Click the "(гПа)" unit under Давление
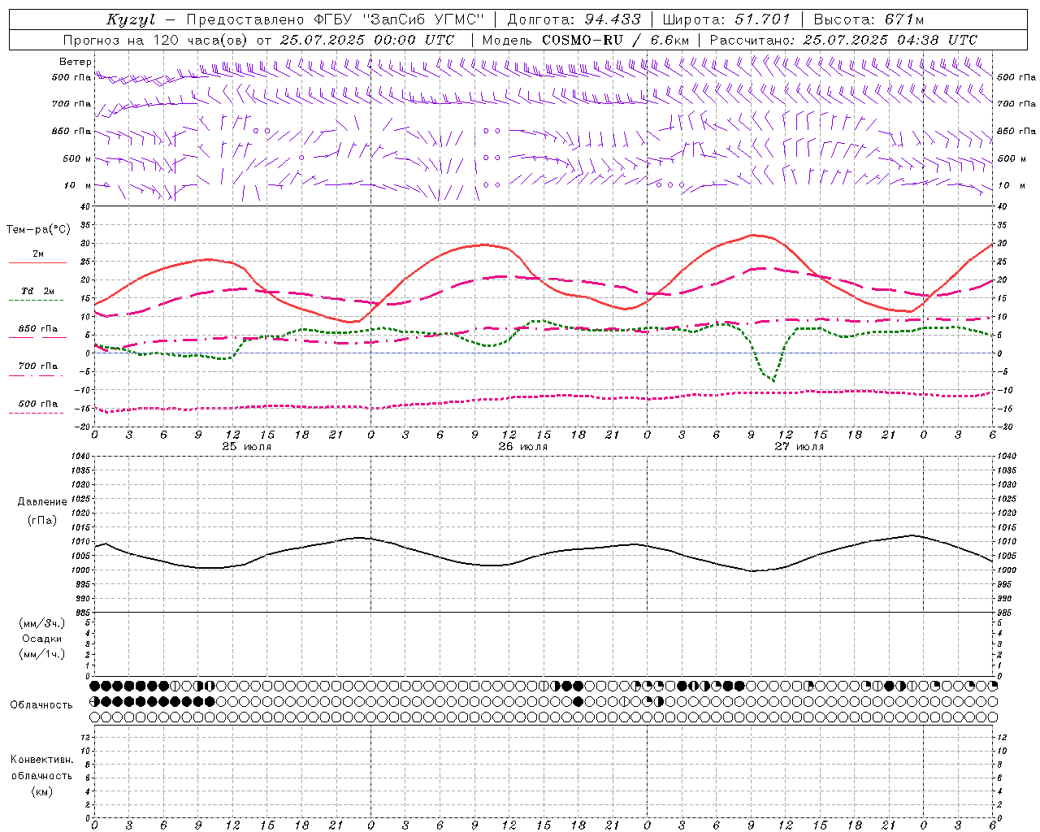 tap(42, 520)
